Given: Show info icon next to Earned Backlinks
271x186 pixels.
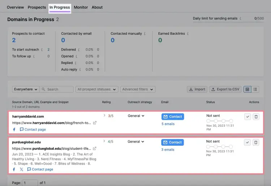Looking at the screenshot, I should [x=188, y=34].
